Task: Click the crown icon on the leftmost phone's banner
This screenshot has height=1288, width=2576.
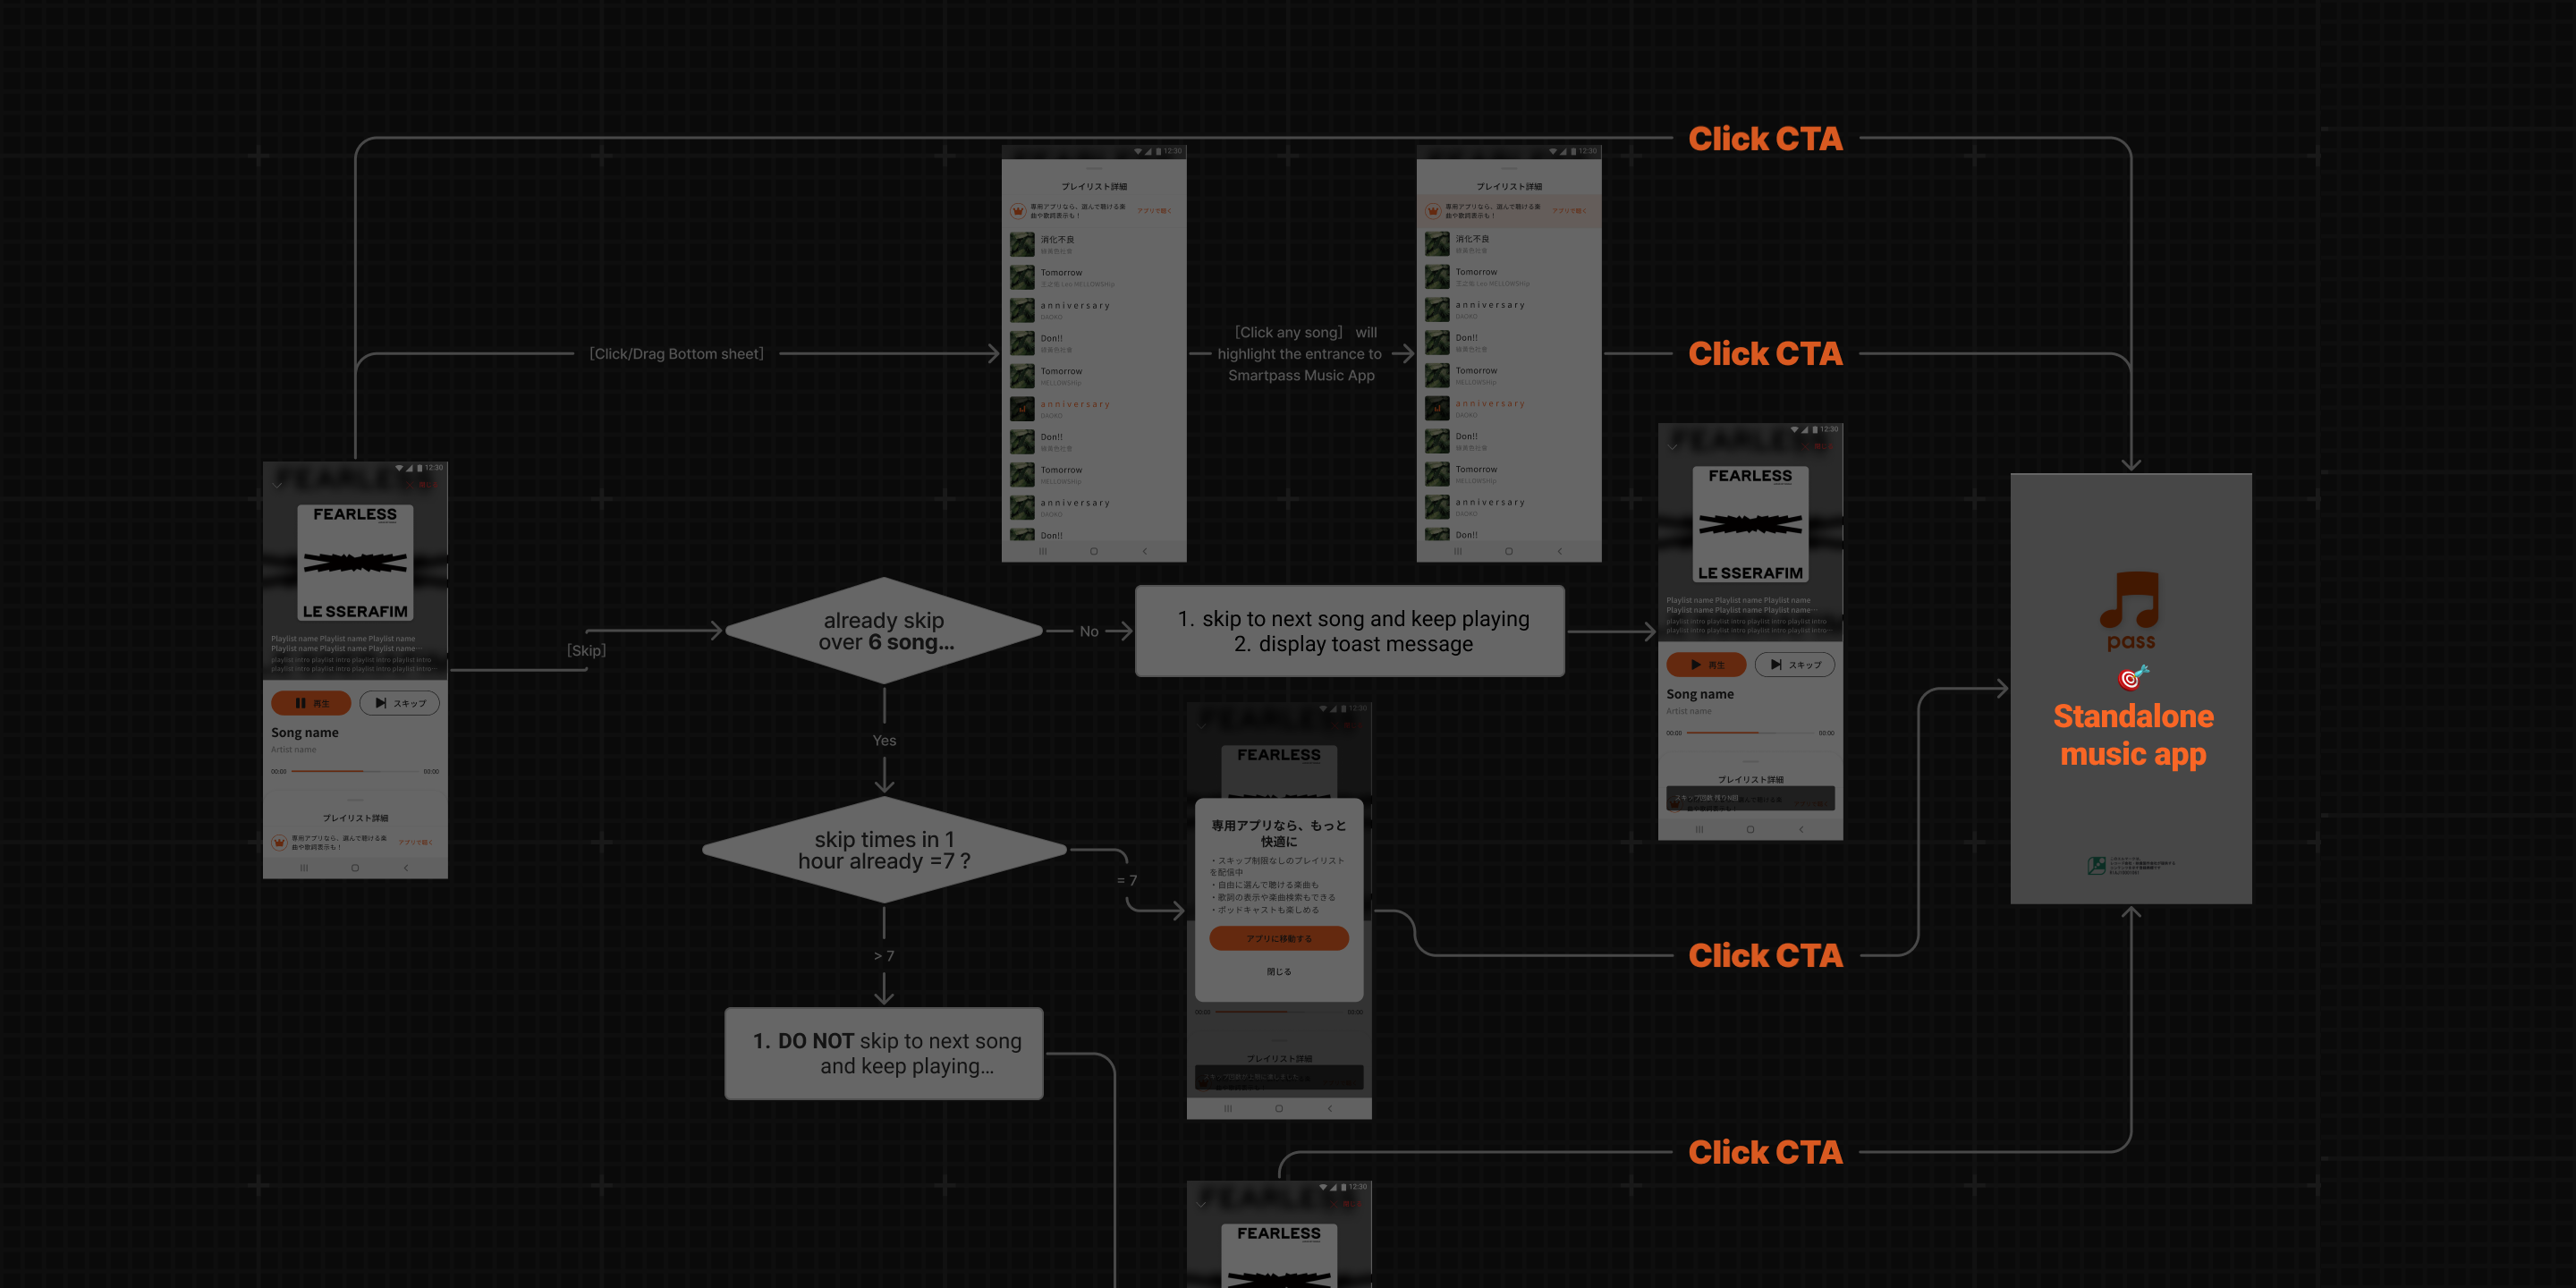Action: (280, 842)
